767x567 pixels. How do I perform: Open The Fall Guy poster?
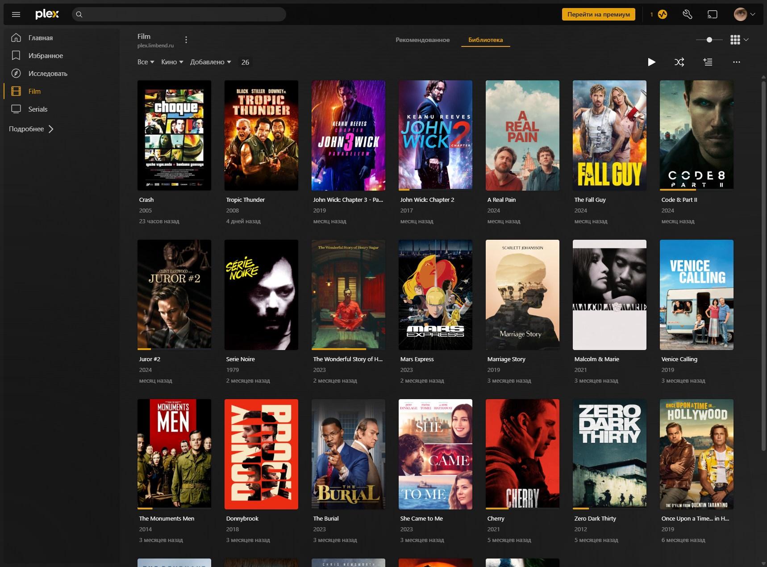pyautogui.click(x=609, y=135)
